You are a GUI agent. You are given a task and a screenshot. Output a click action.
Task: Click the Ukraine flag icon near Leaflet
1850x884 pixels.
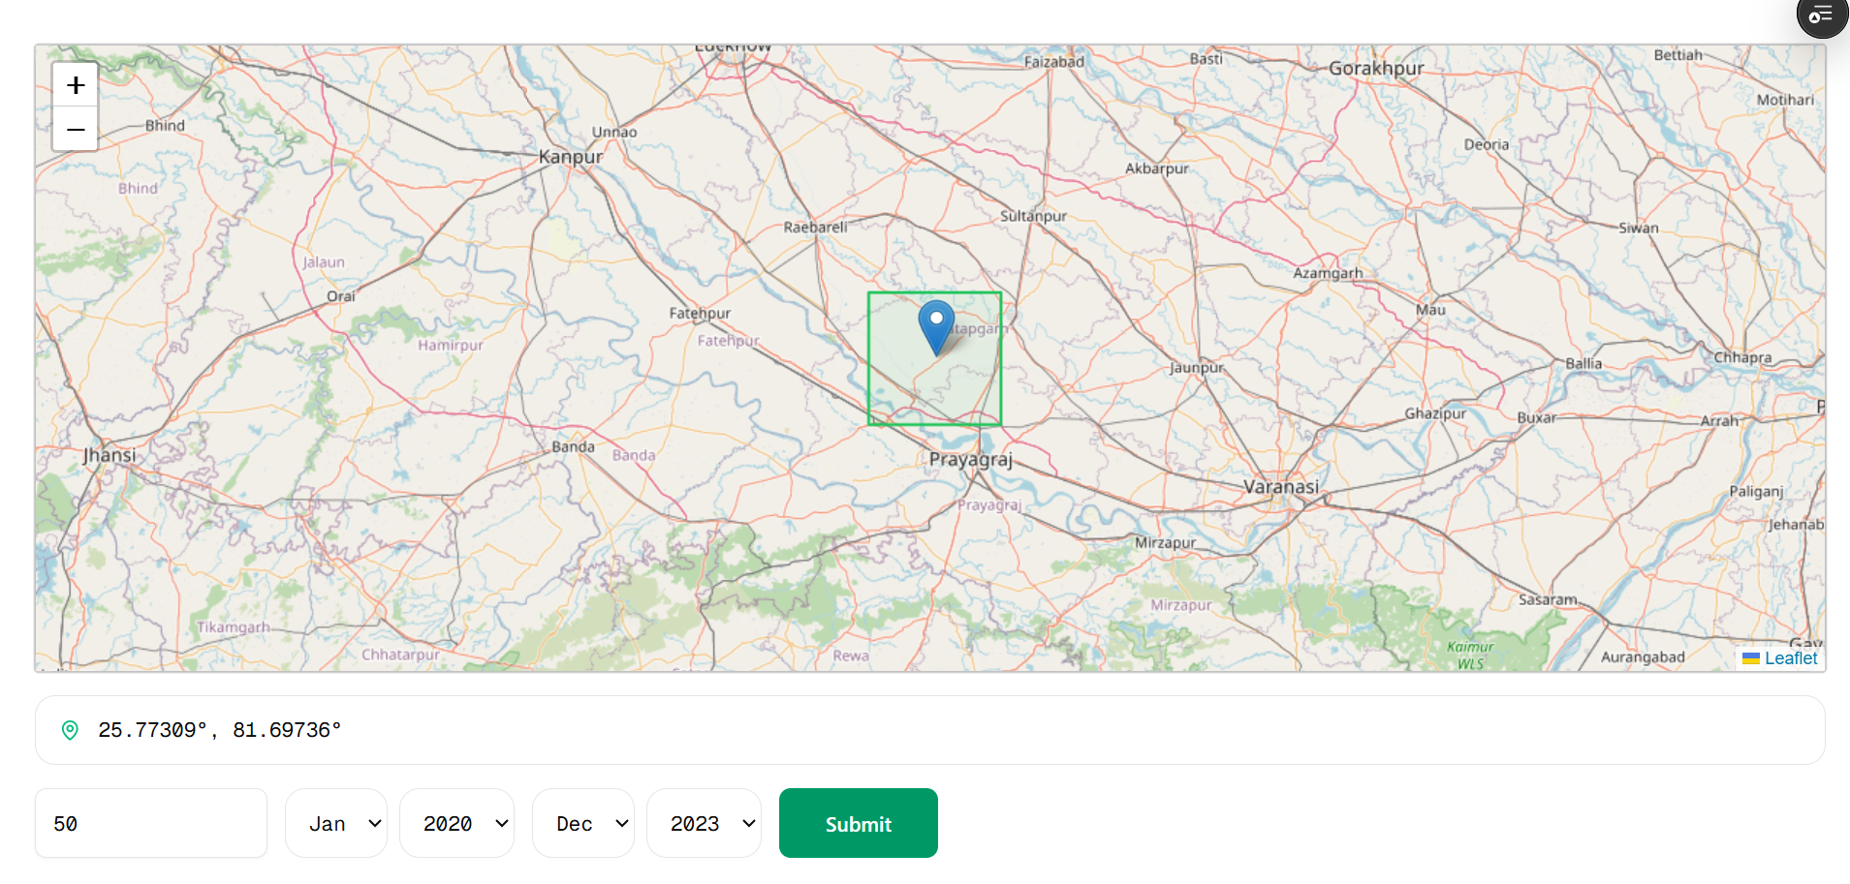tap(1750, 658)
